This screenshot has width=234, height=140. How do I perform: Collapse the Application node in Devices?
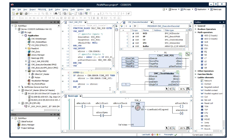coord(23,35)
